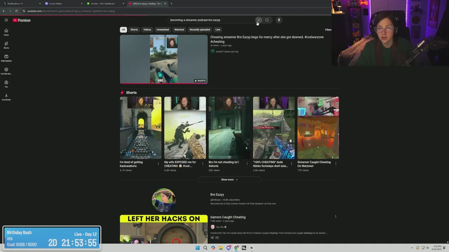Start voice search with microphone
Image resolution: width=449 pixels, height=252 pixels.
pos(279,20)
